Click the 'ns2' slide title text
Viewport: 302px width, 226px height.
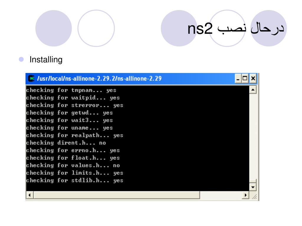(x=200, y=29)
